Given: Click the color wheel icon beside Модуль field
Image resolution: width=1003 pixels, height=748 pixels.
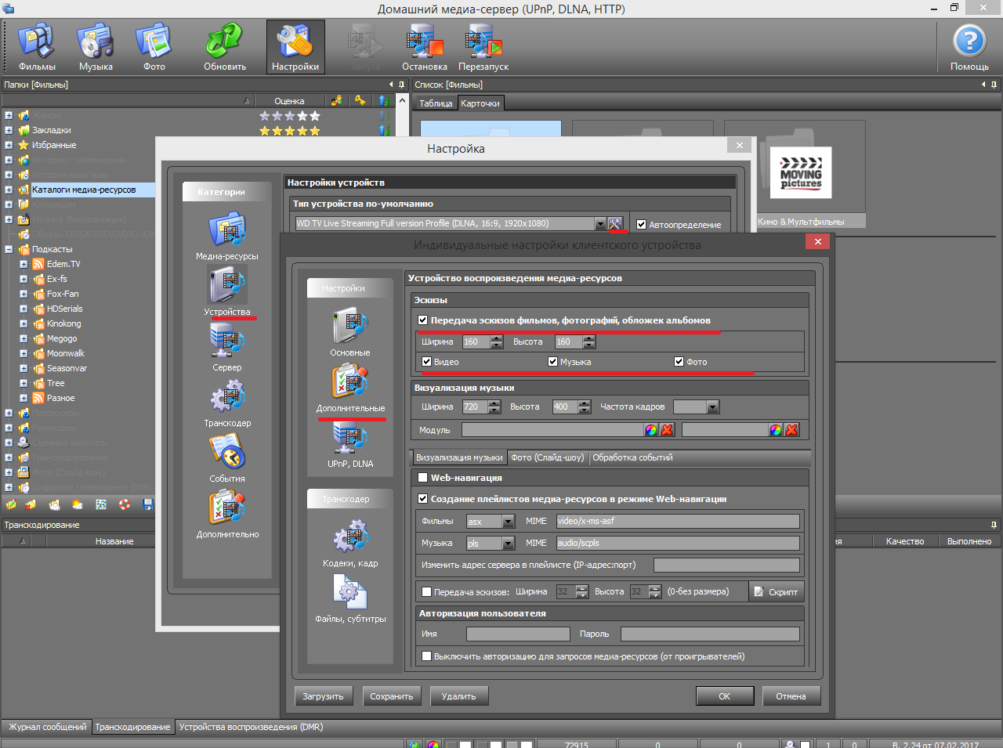Looking at the screenshot, I should (x=650, y=430).
